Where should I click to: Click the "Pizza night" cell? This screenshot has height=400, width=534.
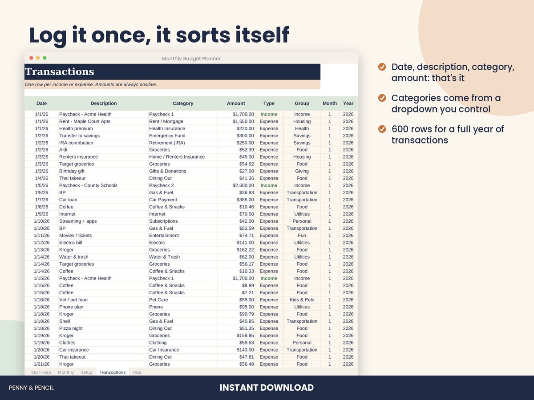click(104, 328)
